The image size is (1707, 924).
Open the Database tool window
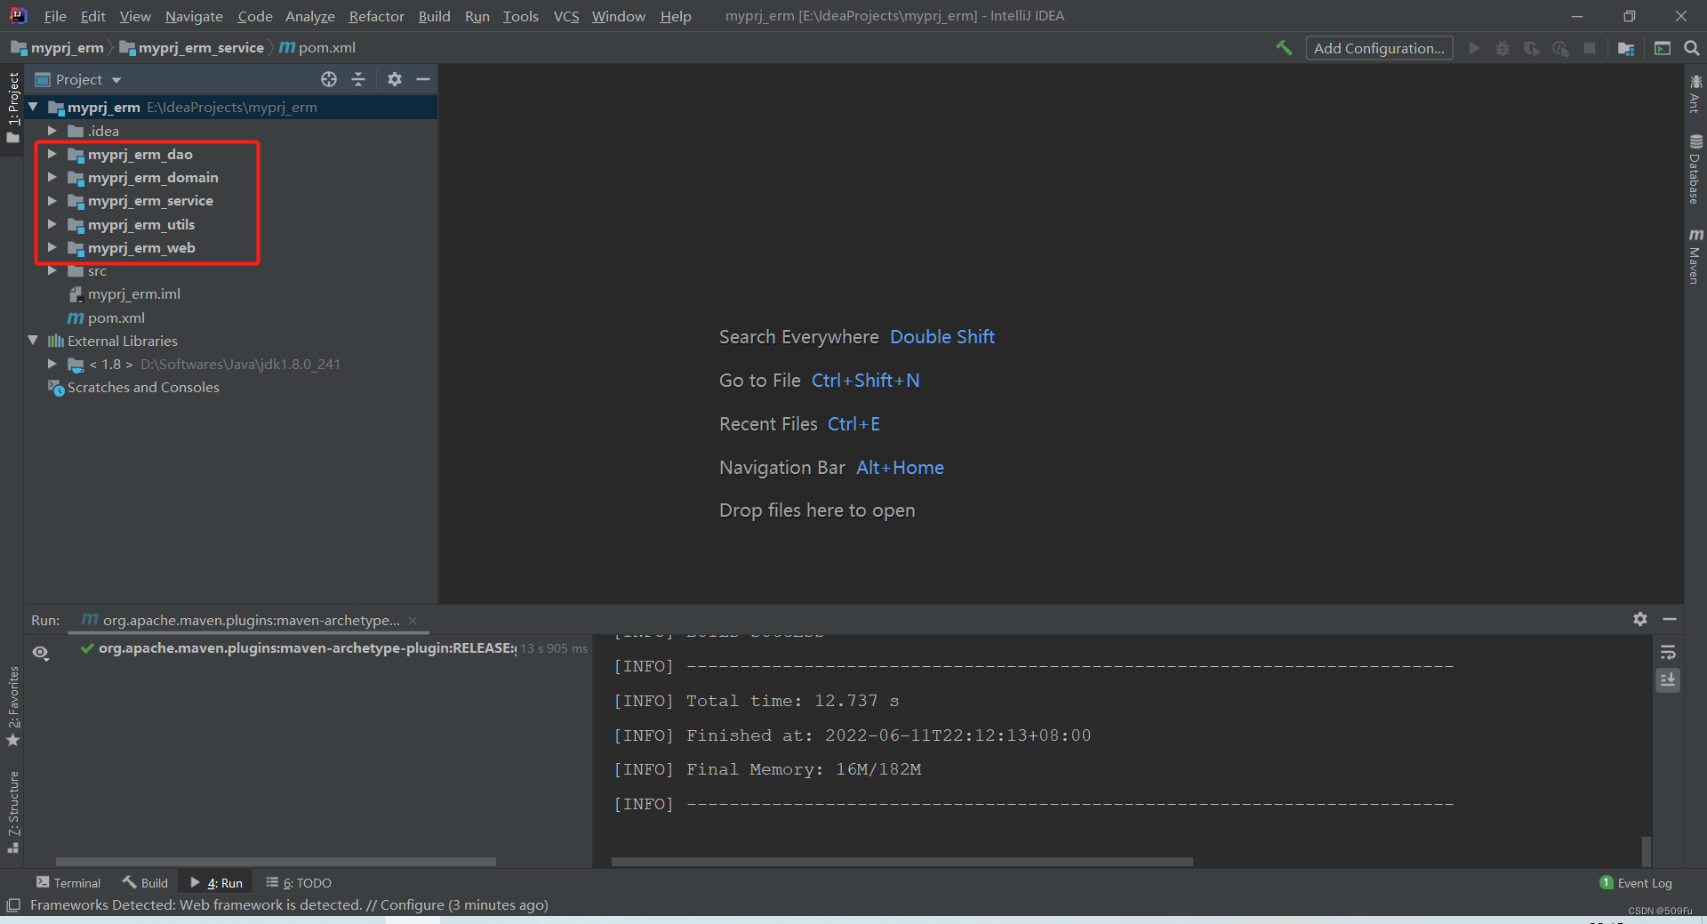pos(1695,169)
